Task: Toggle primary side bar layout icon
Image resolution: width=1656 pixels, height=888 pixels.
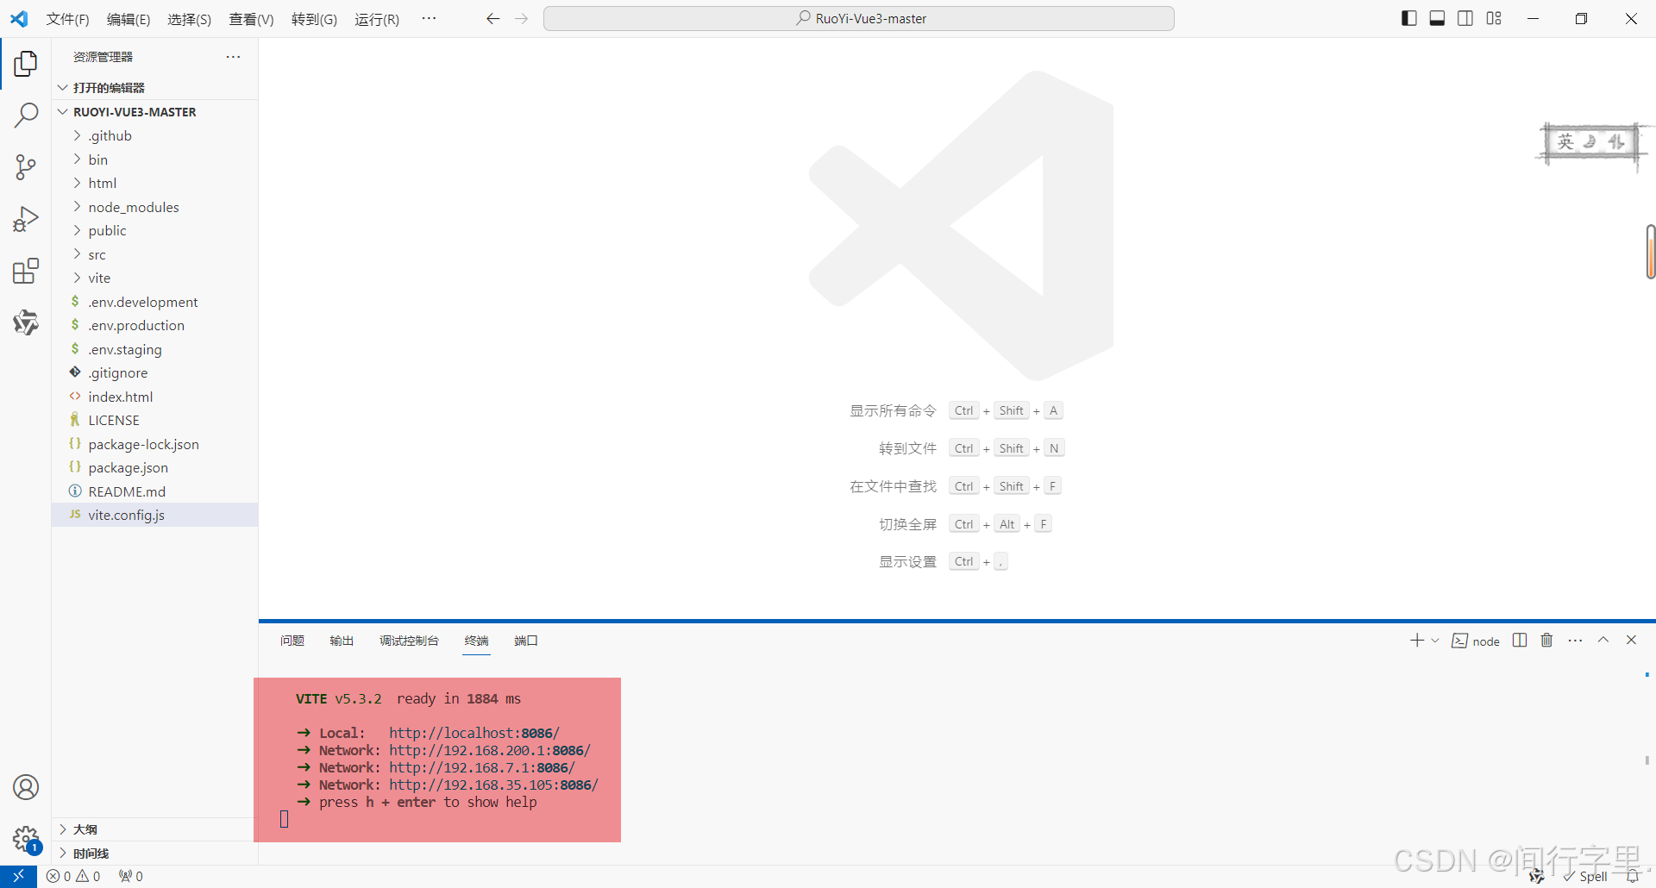Action: click(x=1409, y=18)
